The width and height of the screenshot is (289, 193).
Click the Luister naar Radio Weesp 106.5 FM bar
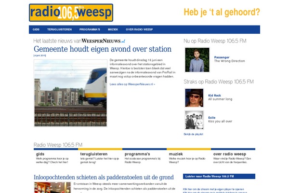(219, 177)
